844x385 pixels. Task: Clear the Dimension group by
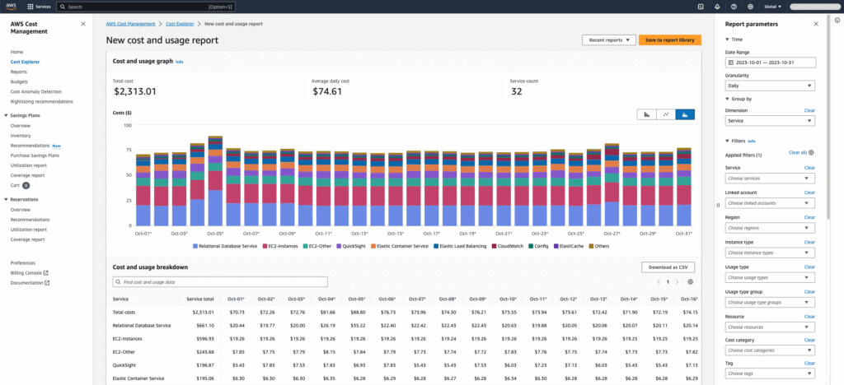809,110
